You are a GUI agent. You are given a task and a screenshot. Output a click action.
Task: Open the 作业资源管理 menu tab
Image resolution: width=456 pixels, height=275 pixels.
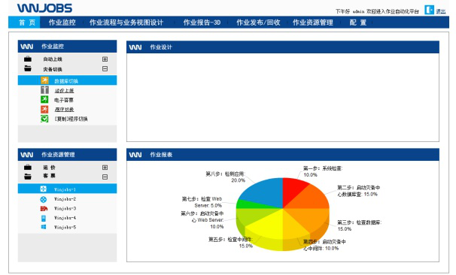click(x=312, y=23)
